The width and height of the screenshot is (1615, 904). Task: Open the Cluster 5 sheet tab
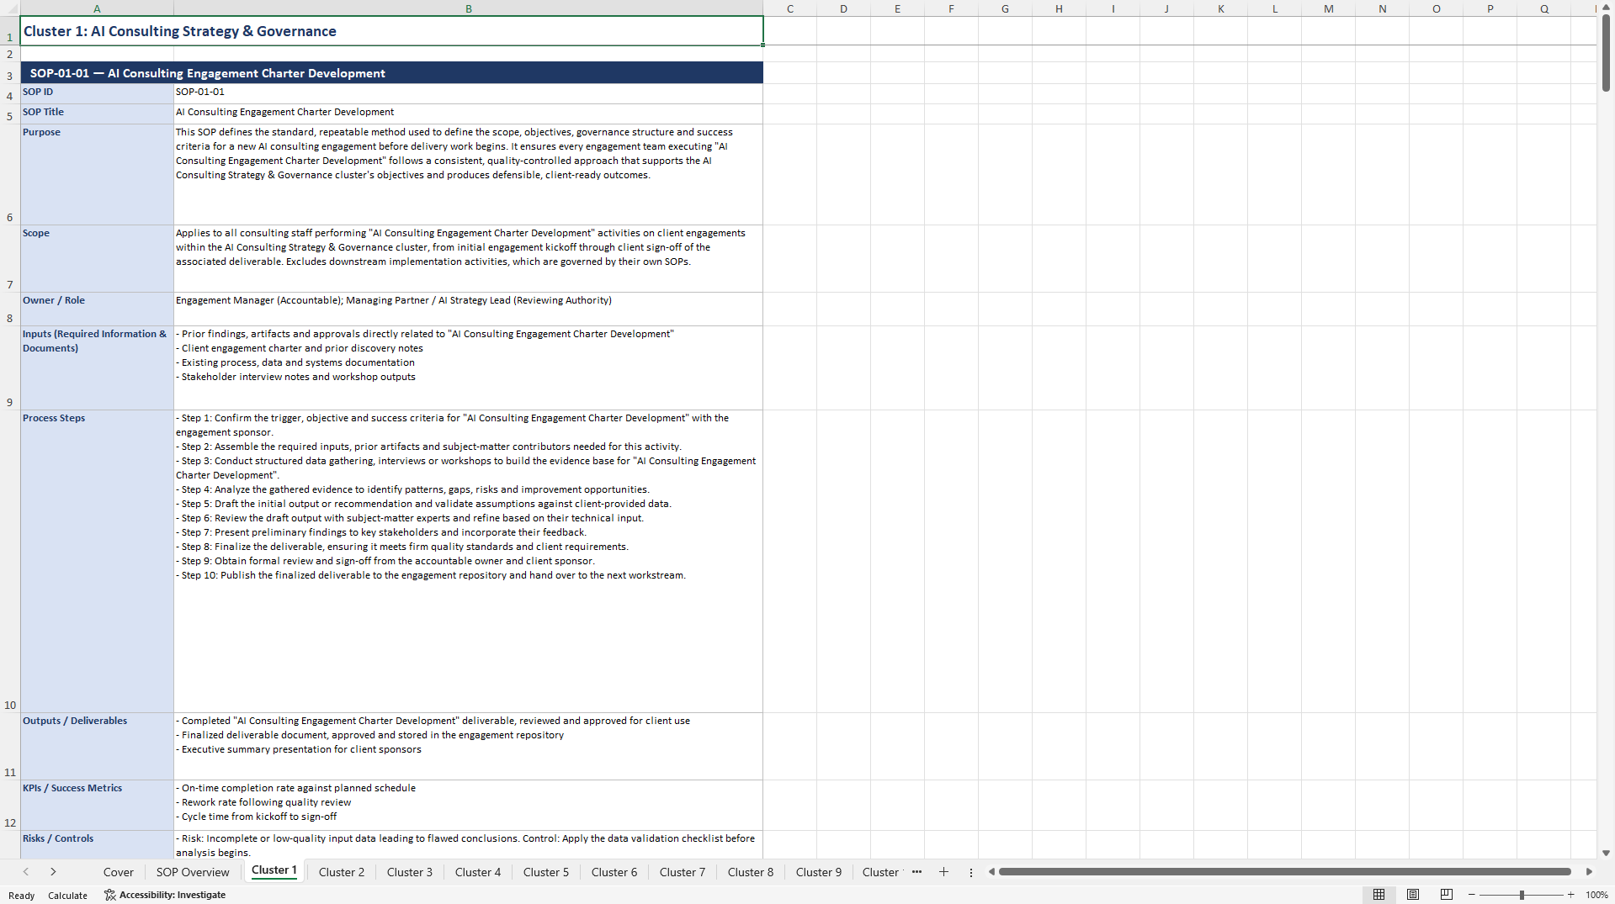coord(546,872)
